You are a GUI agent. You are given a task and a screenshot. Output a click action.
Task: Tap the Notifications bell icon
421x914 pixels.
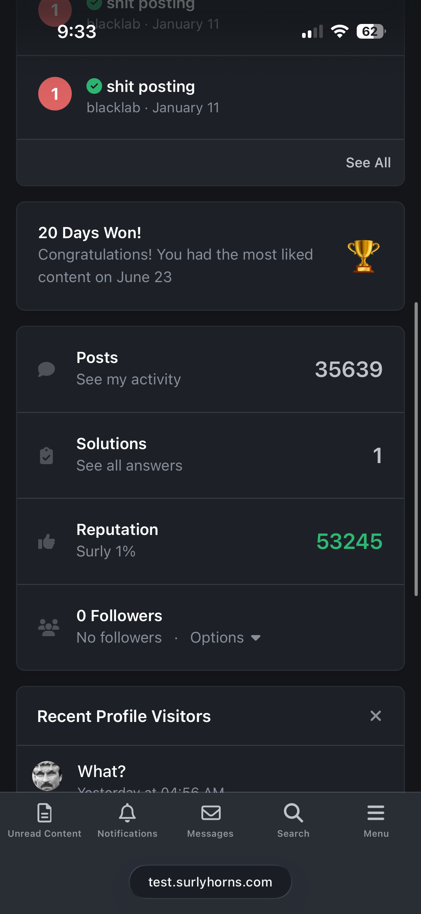tap(127, 813)
